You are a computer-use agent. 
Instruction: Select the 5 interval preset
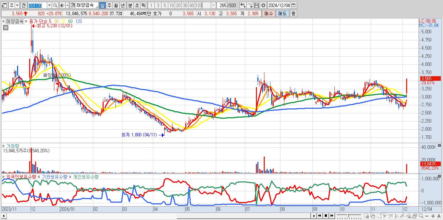pyautogui.click(x=165, y=5)
